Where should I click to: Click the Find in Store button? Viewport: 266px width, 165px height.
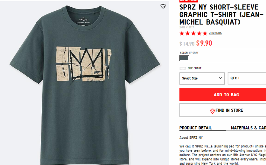pyautogui.click(x=223, y=110)
